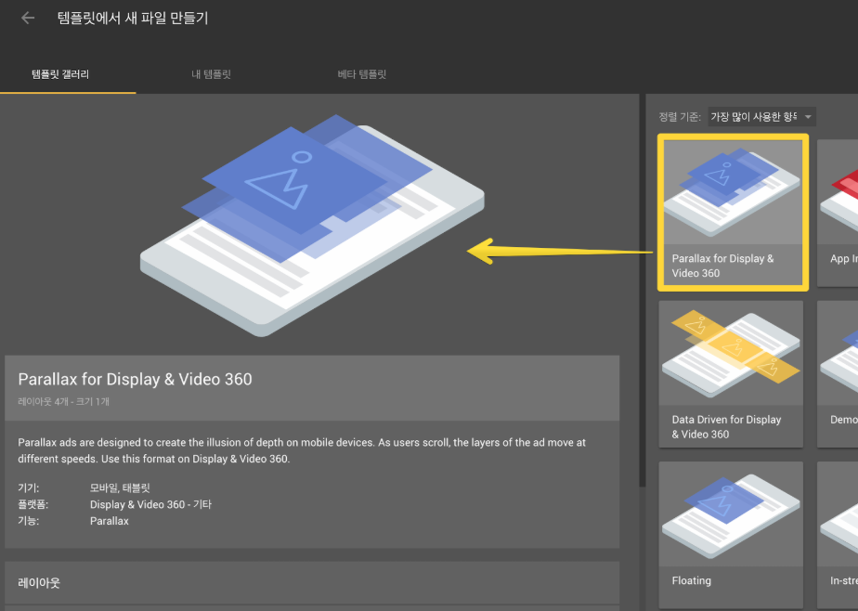The height and width of the screenshot is (611, 858).
Task: Open the 가장 많이 사용한 sort dropdown
Action: pyautogui.click(x=761, y=116)
